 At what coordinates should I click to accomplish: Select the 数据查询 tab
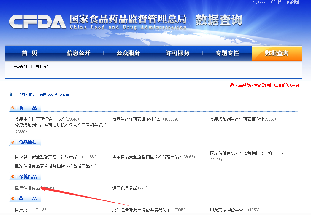[x=277, y=53]
